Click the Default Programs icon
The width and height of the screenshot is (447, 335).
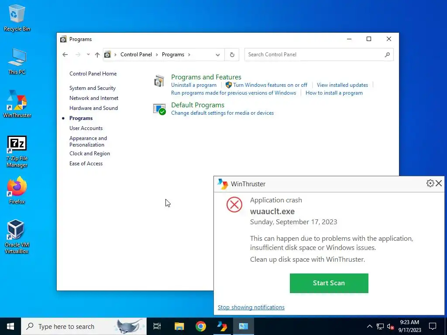pos(159,109)
